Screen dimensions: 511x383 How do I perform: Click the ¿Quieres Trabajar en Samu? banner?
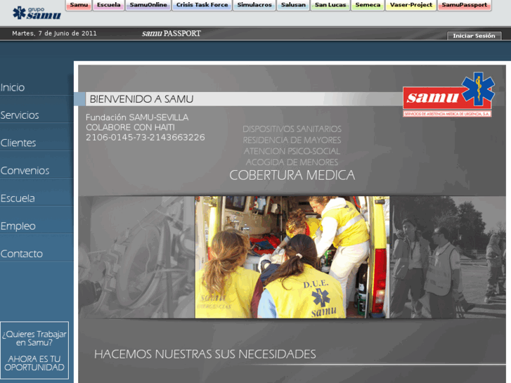34,351
